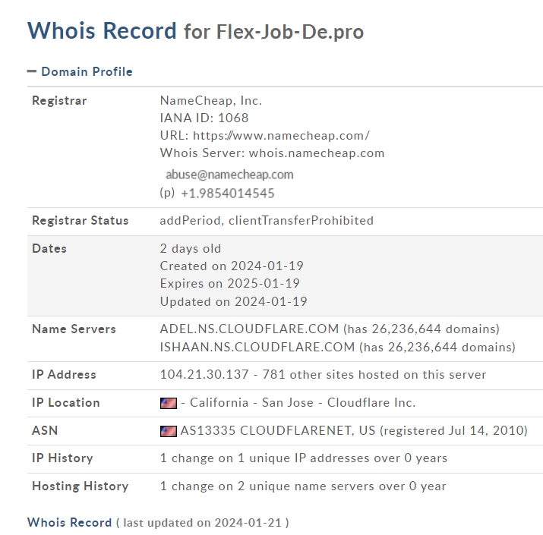Click US flag icon in IP Location row
543x535 pixels.
point(169,403)
